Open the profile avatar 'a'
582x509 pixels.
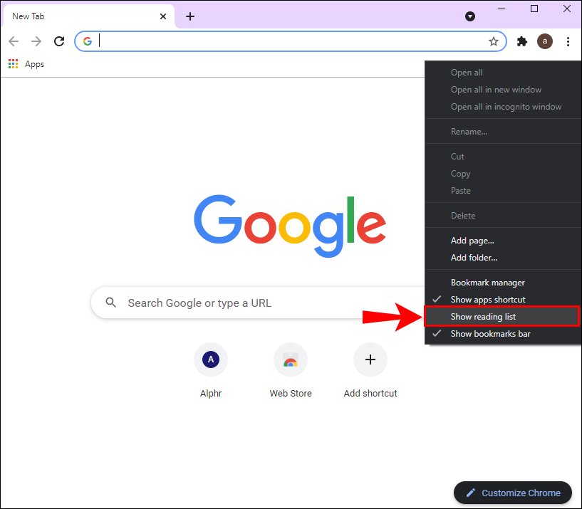(x=544, y=41)
